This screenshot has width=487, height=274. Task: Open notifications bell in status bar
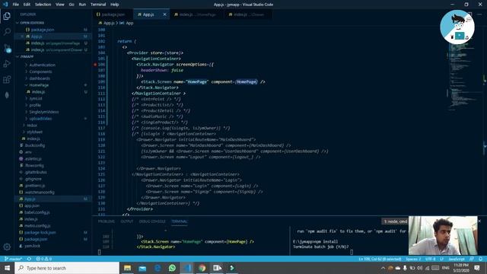[480, 259]
